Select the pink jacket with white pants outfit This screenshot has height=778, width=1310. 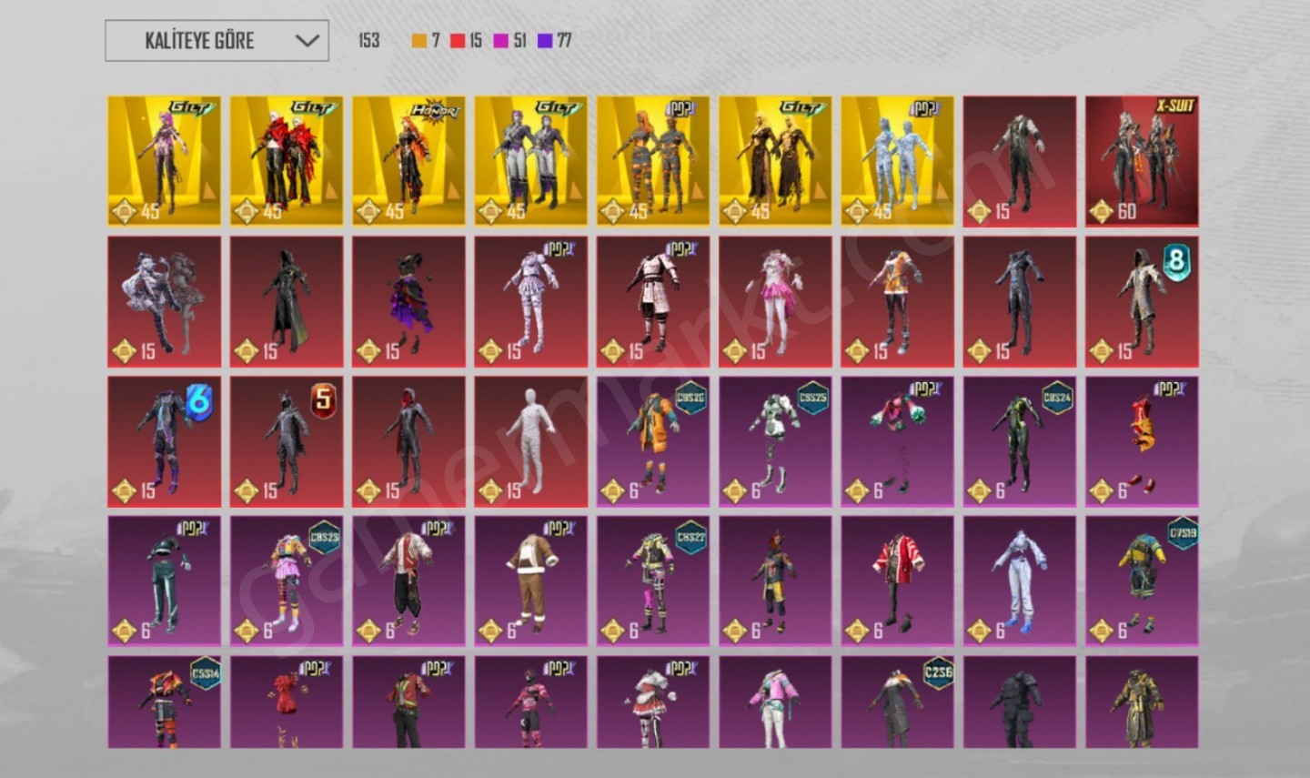coord(775,702)
